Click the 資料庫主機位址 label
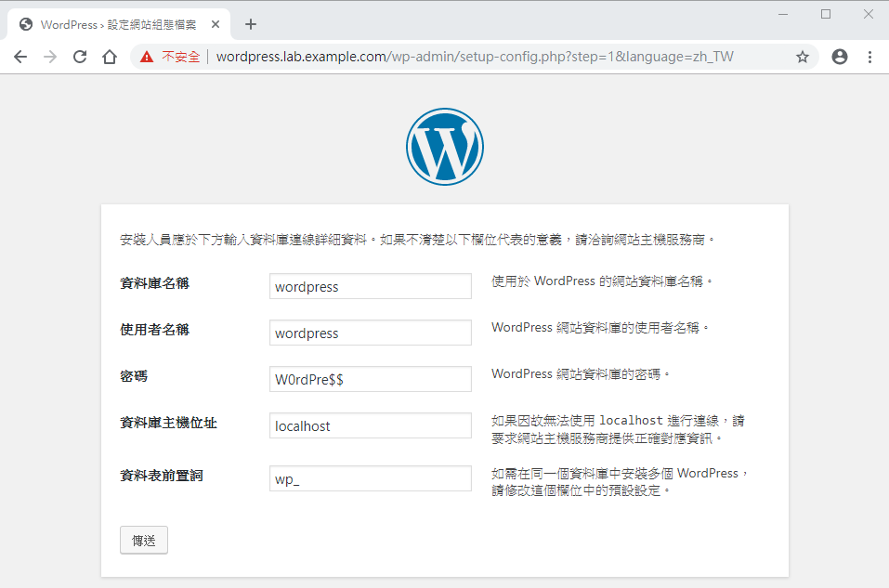The image size is (889, 588). [x=168, y=423]
